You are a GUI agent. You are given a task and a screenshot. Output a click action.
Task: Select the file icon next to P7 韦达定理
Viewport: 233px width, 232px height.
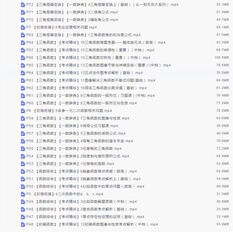23,27
